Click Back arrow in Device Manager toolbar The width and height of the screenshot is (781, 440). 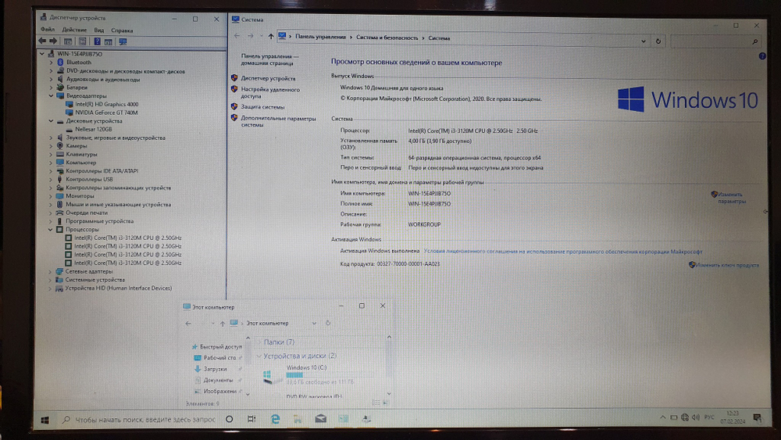[x=42, y=41]
